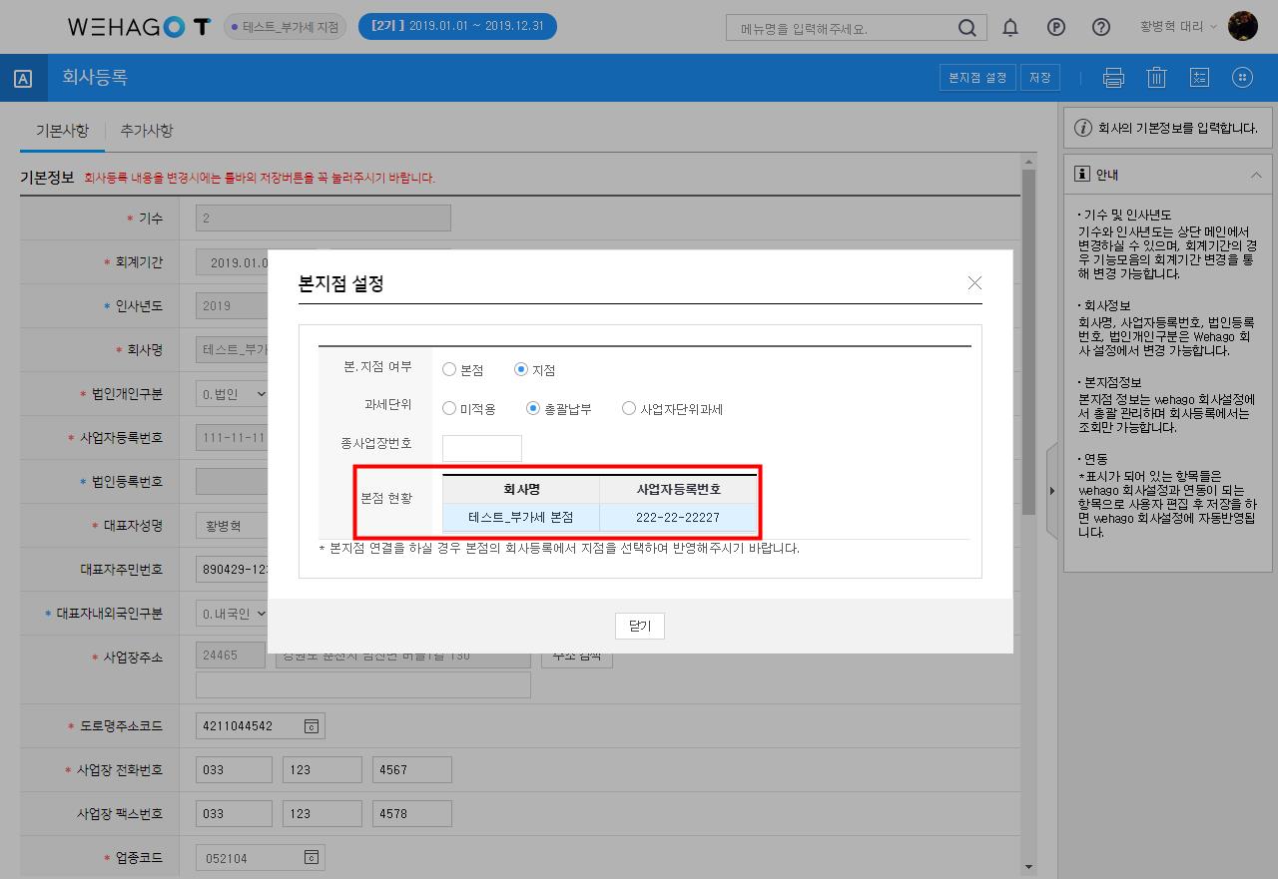Click the notification bell icon
The width and height of the screenshot is (1278, 879).
coord(1010,28)
